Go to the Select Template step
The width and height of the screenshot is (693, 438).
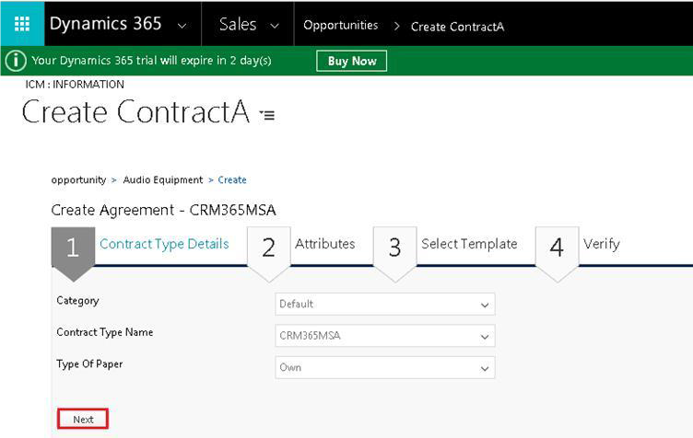click(x=469, y=244)
